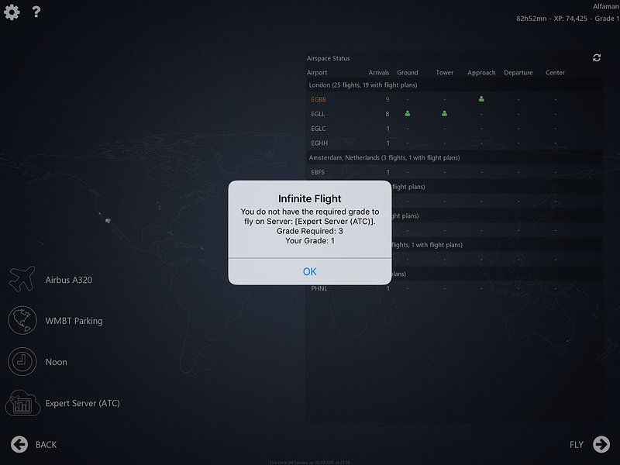Change the Noon time setting
This screenshot has height=465, width=620.
click(56, 362)
